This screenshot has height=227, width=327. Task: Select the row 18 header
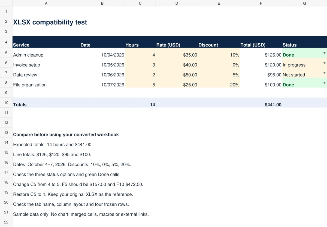(6, 182)
